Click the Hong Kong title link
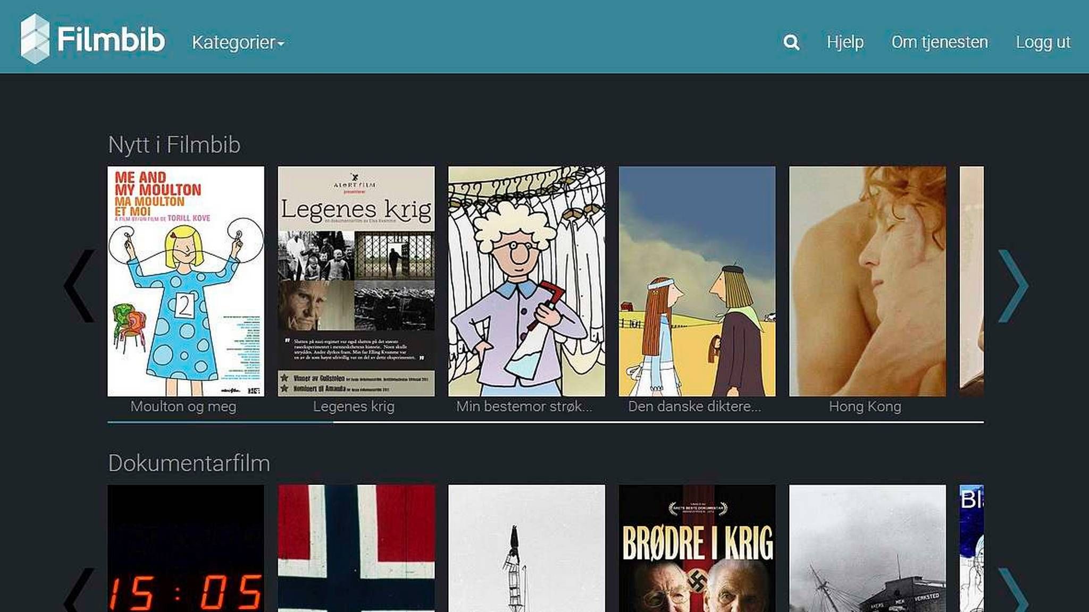The height and width of the screenshot is (612, 1089). coord(865,406)
